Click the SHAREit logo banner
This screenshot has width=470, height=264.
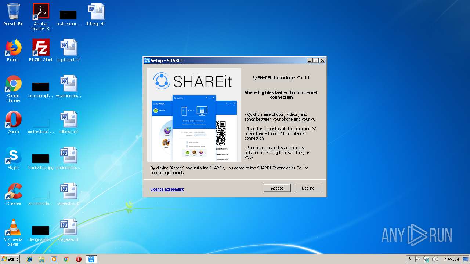click(193, 81)
